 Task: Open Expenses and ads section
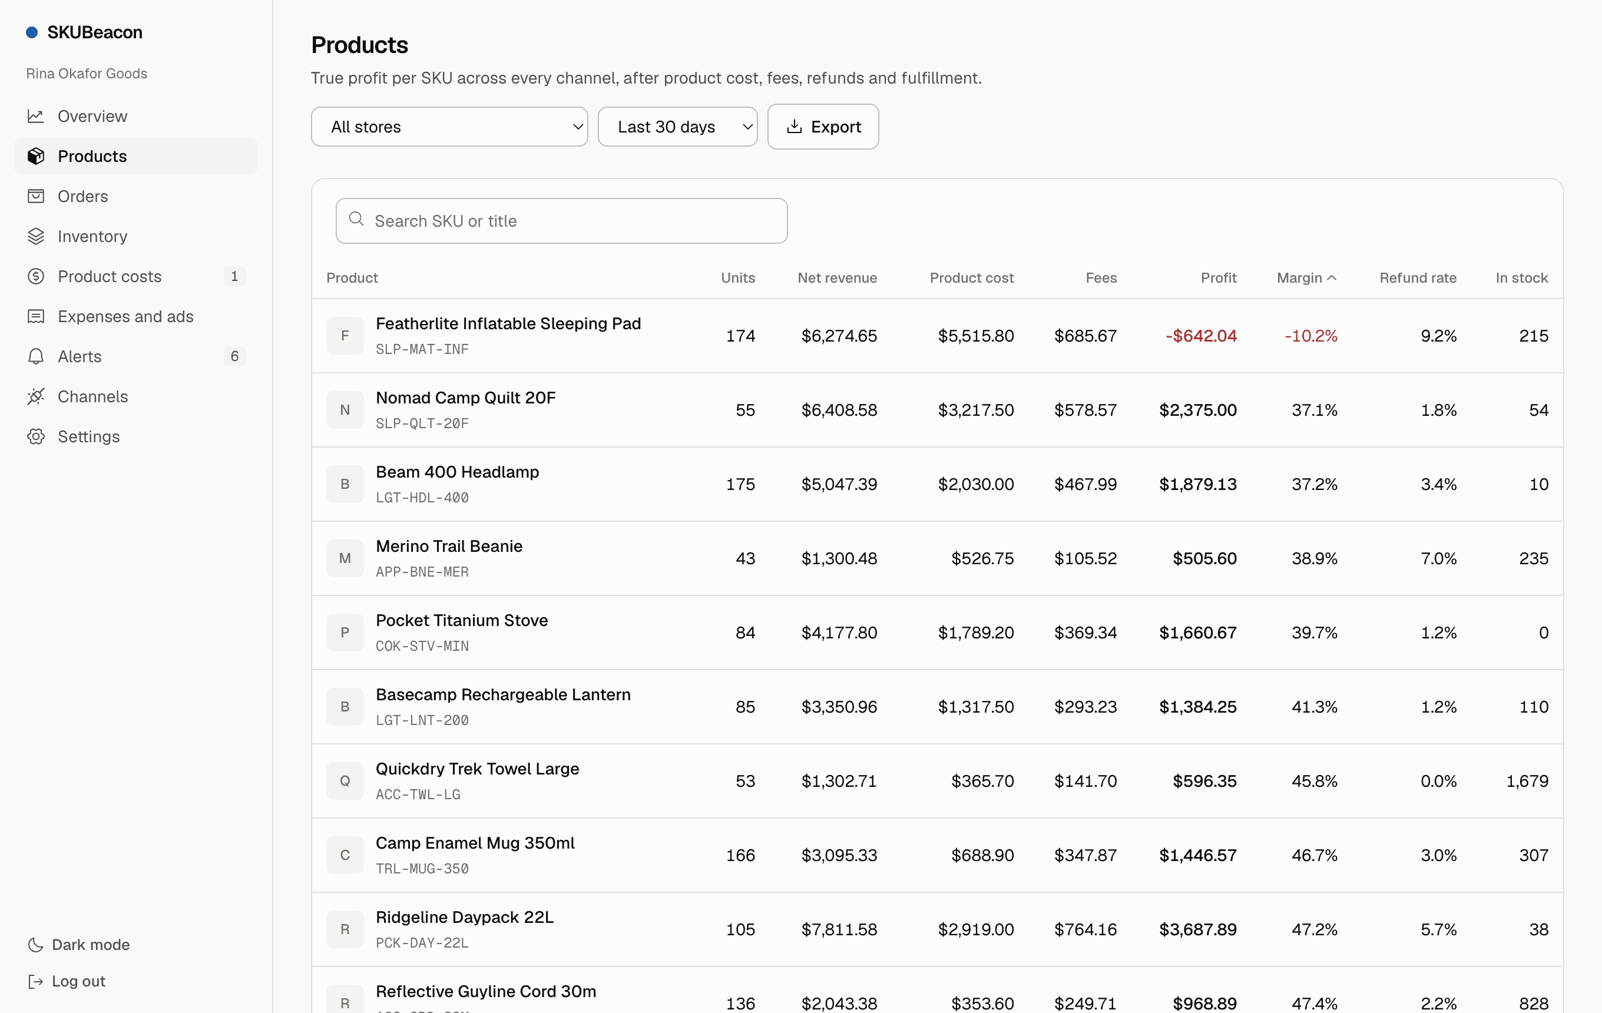tap(135, 317)
